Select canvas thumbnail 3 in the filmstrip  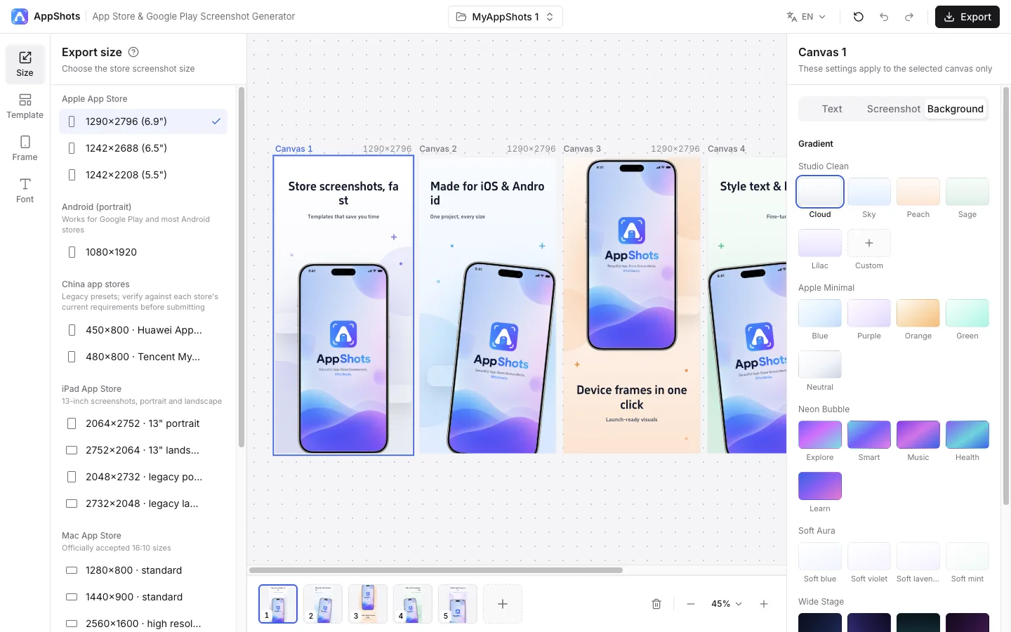coord(368,604)
